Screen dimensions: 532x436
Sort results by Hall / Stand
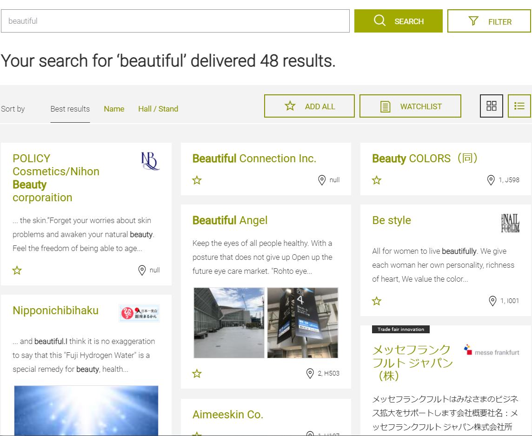point(158,109)
